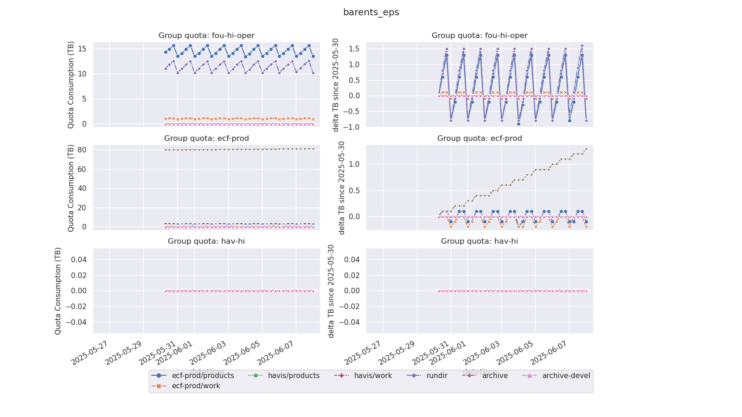Click the ecf-prod/work orange cross legend marker
Screen dimensions: 742x417
pos(159,386)
